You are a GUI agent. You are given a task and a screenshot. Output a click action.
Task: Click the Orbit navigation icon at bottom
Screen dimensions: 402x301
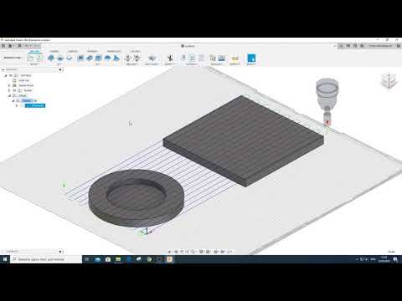coord(170,252)
